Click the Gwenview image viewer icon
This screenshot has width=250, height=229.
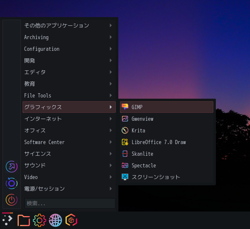(125, 119)
